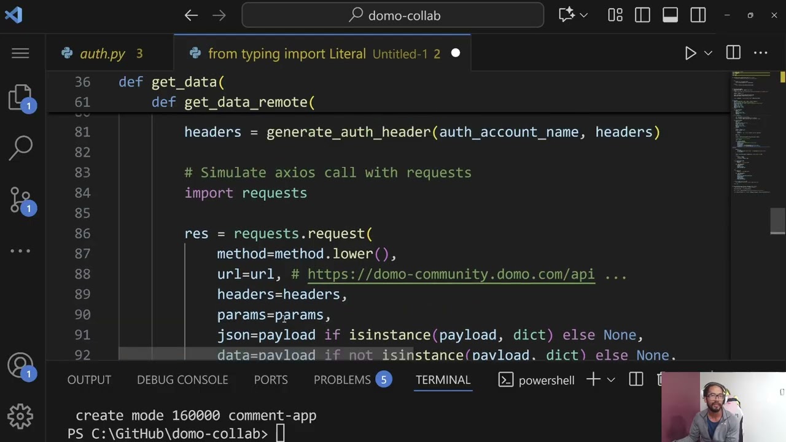Click comment 'Simulate axios call with requests'
This screenshot has height=442, width=786.
[x=328, y=173]
